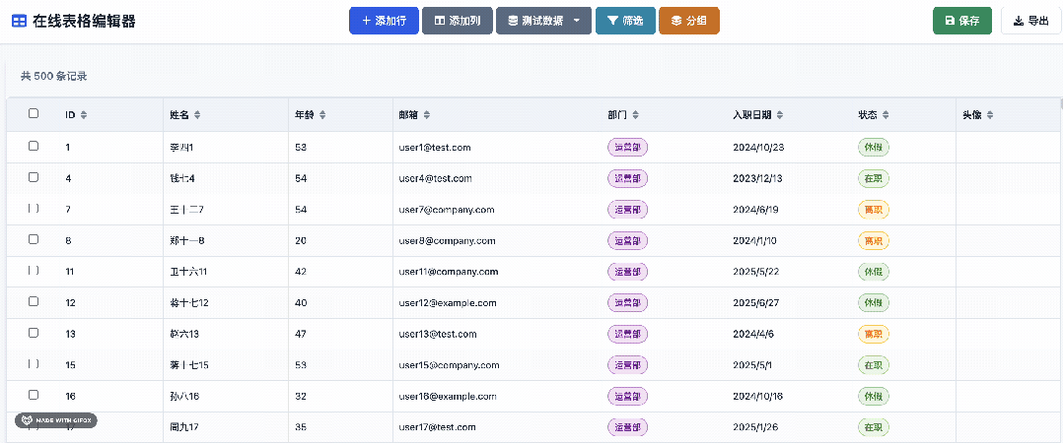Click sort icon next to 年龄
This screenshot has width=1064, height=444.
click(321, 115)
